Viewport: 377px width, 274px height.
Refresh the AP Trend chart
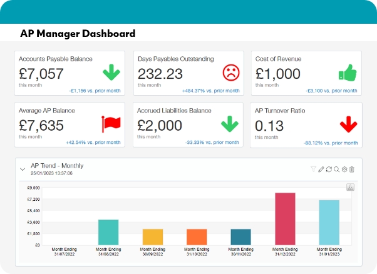(x=329, y=170)
